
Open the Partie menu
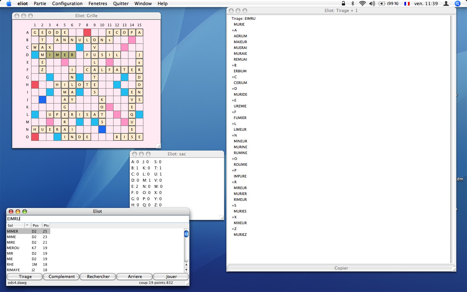click(40, 4)
